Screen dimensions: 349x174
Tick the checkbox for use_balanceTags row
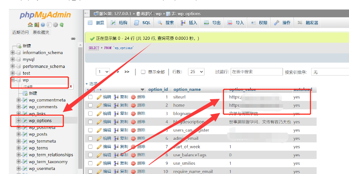pos(90,155)
